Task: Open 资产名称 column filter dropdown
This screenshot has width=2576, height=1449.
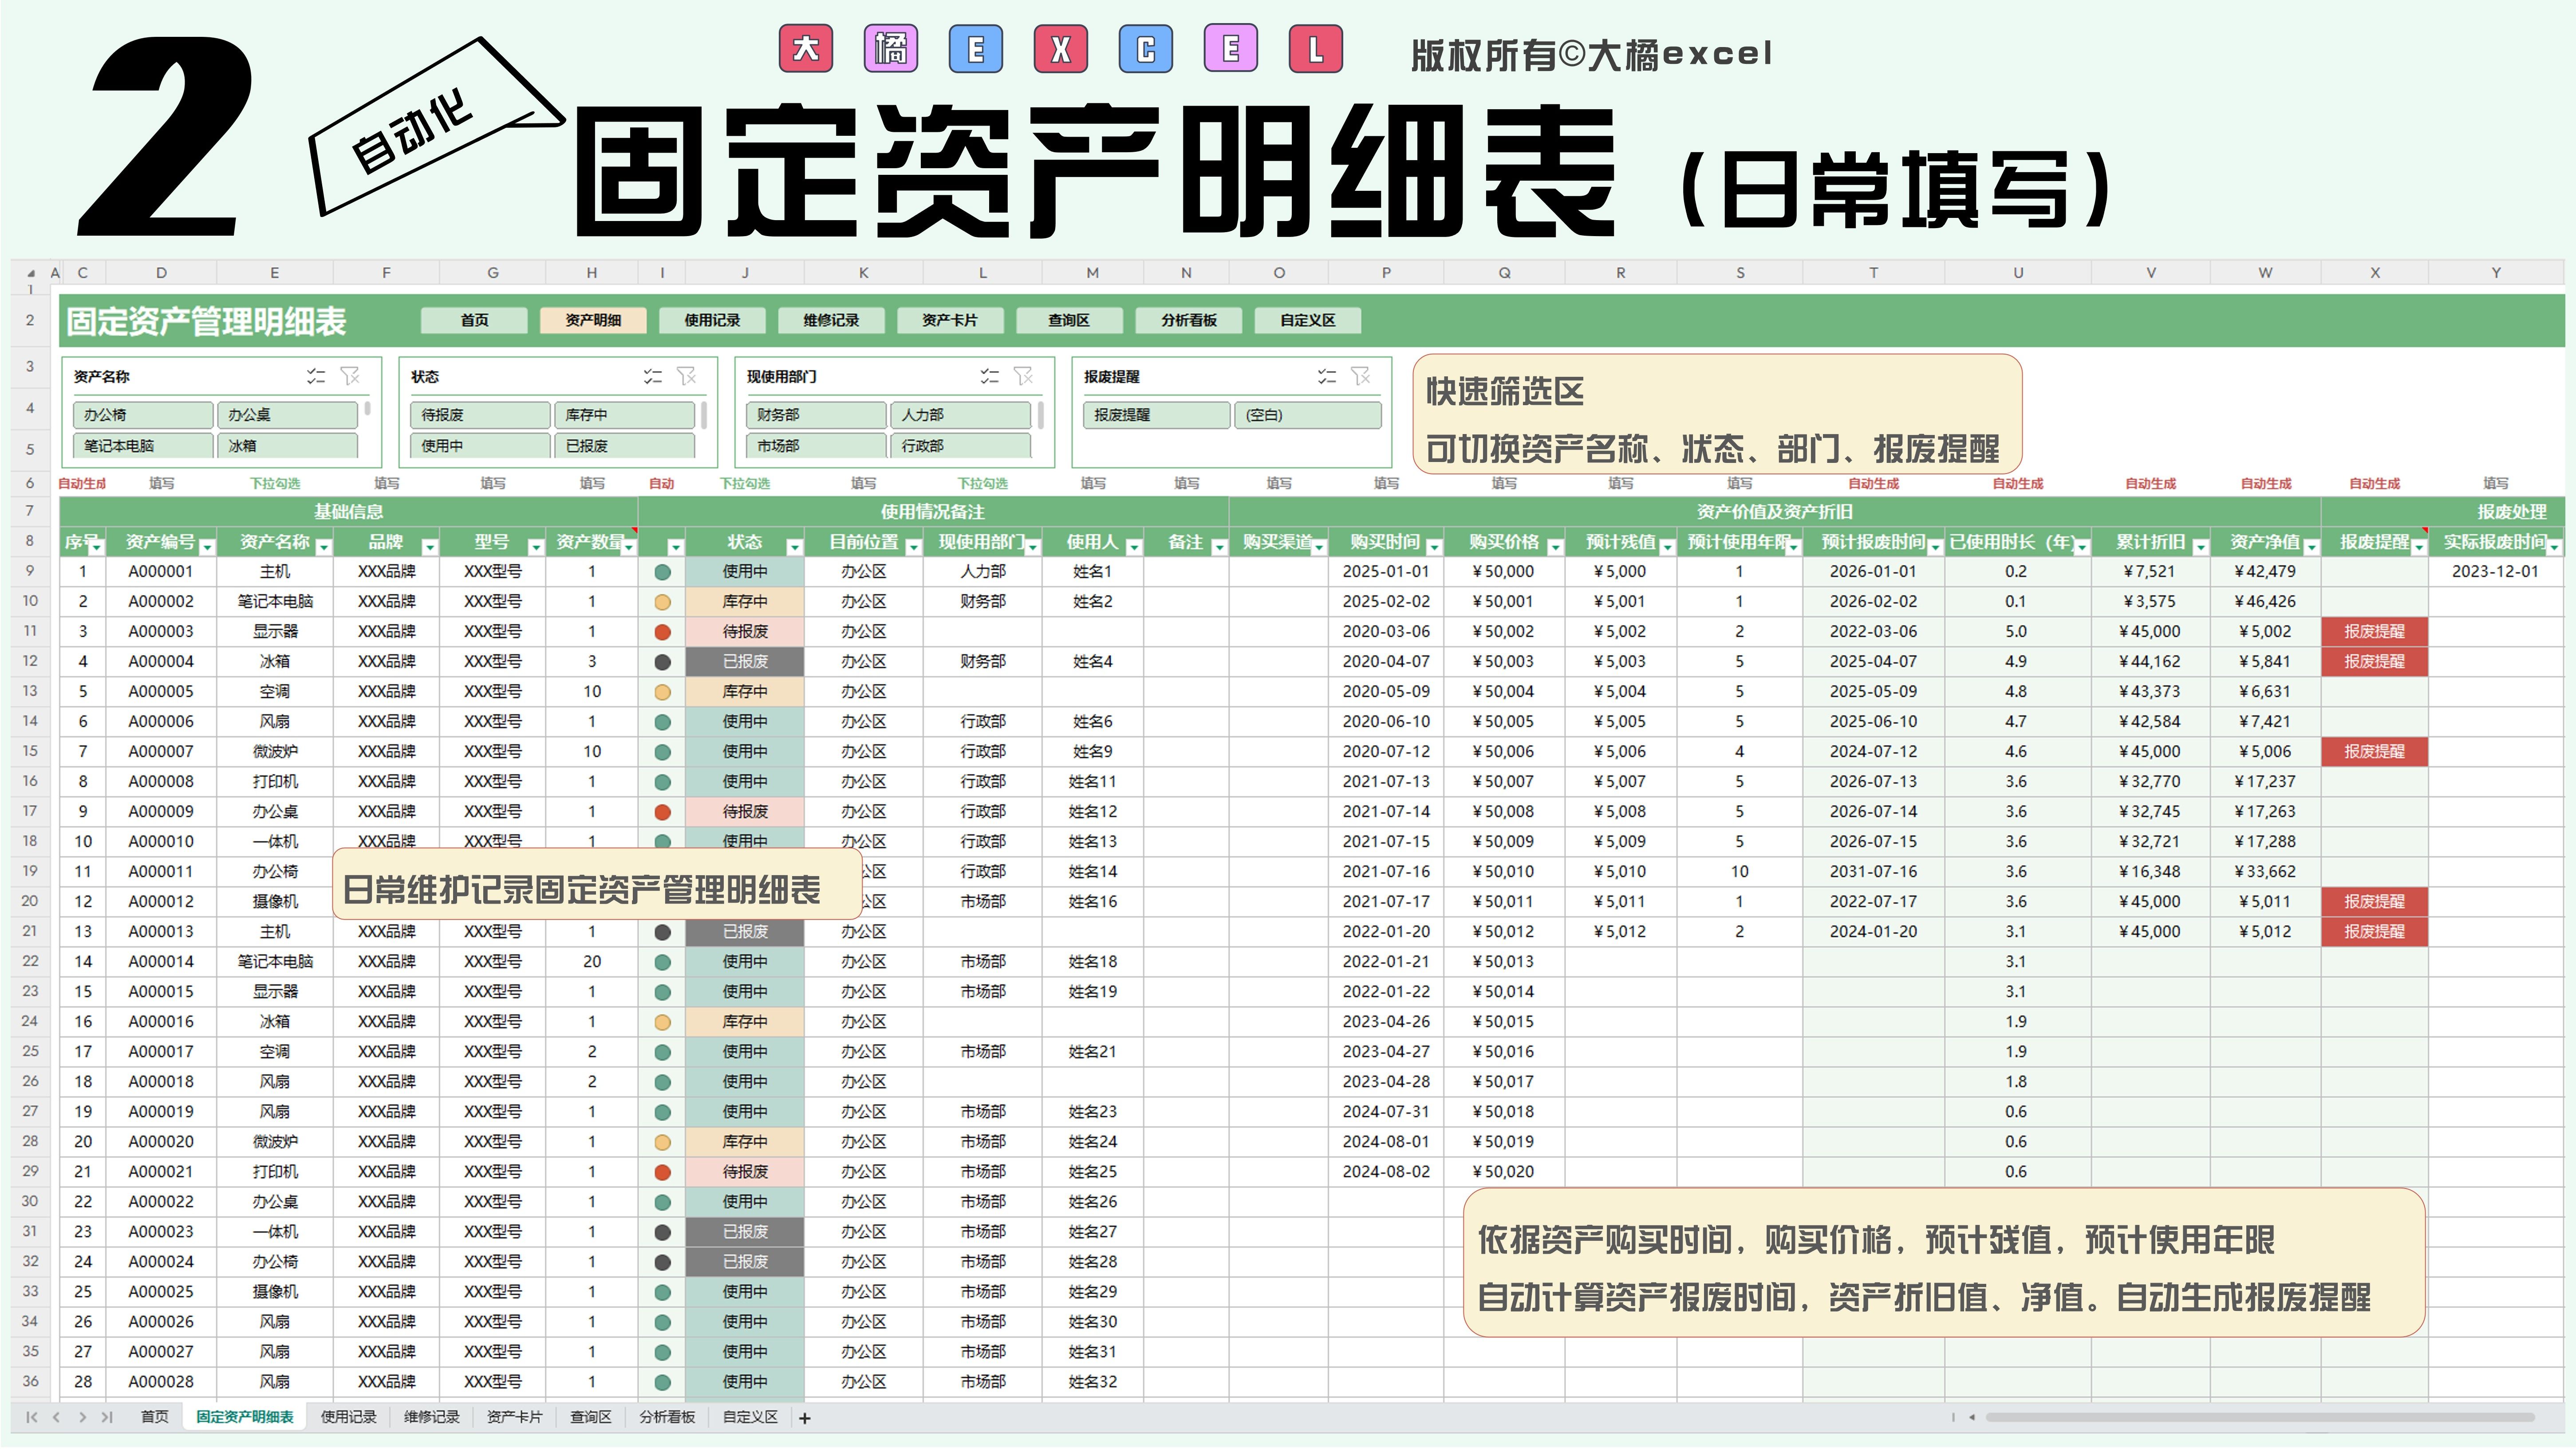Action: (x=324, y=547)
